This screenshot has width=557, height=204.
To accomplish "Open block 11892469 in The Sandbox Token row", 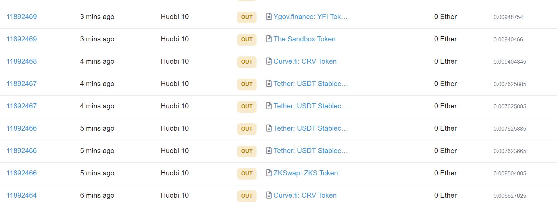I will pyautogui.click(x=22, y=39).
